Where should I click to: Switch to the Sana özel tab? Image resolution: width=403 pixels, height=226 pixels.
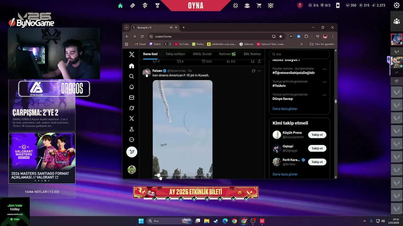tap(150, 54)
